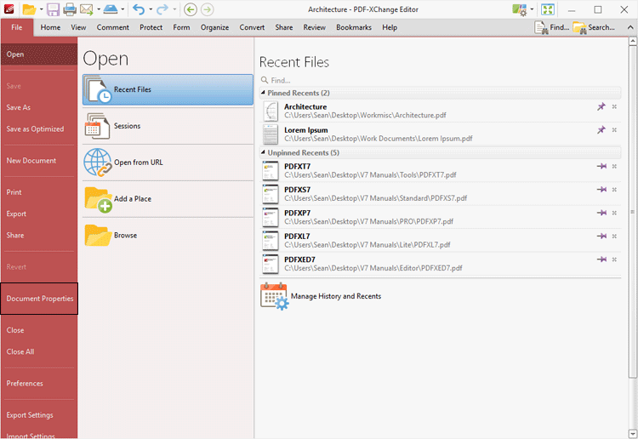The image size is (638, 439).
Task: Remove Lorem Ipsum from the recent list
Action: point(614,130)
